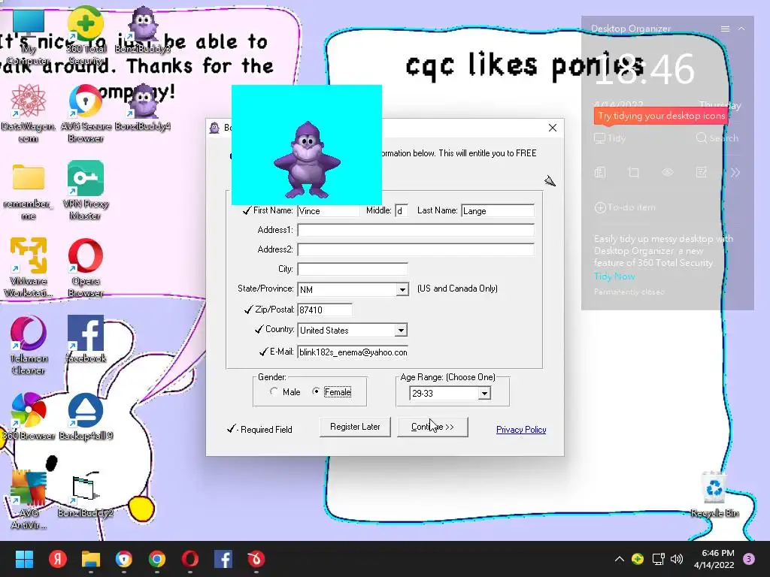
Task: Click the Windows Start button
Action: click(24, 559)
